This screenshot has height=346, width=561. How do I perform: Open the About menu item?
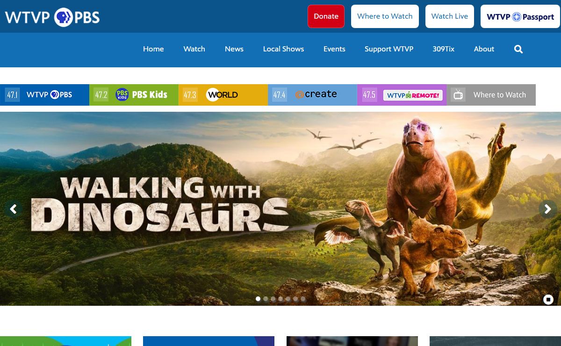point(484,49)
